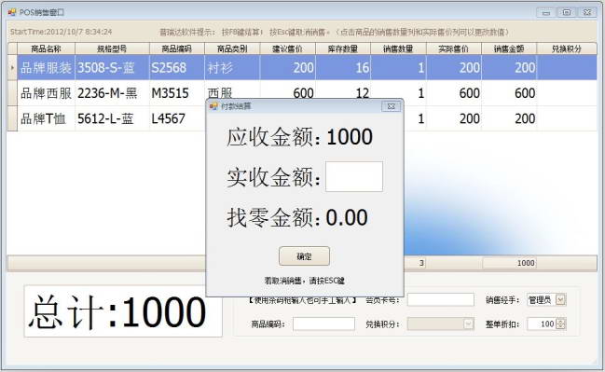This screenshot has width=605, height=372.
Task: Close the 付款结算 dialog
Action: (x=391, y=106)
